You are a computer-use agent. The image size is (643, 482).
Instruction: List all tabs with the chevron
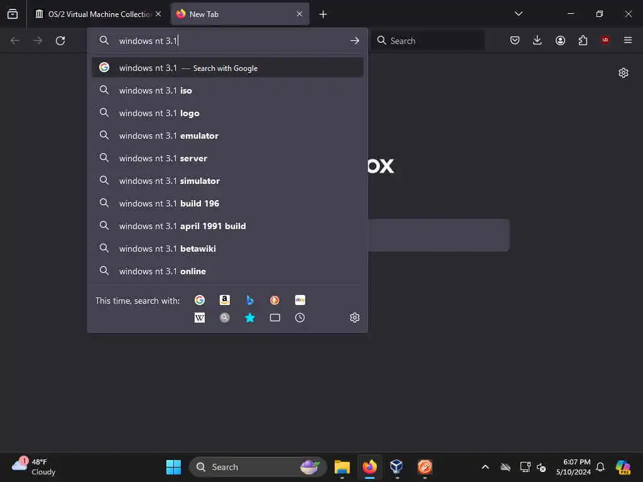tap(518, 14)
